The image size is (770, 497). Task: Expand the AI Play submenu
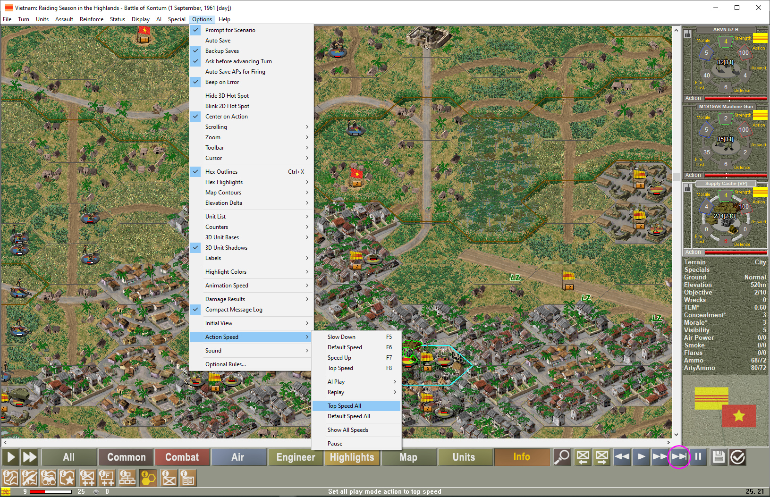point(356,382)
